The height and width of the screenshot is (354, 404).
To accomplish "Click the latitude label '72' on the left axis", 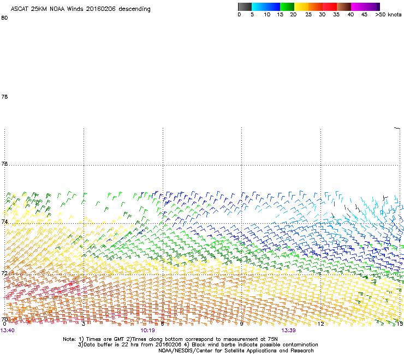I will 4,273.
